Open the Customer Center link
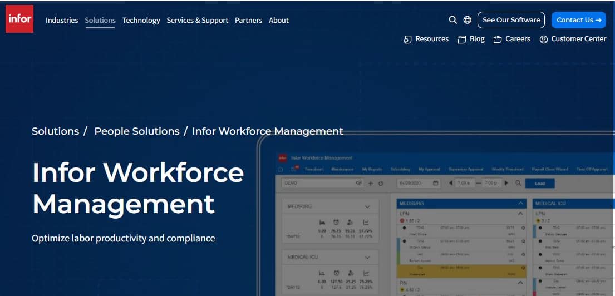The height and width of the screenshot is (296, 615). pos(573,39)
